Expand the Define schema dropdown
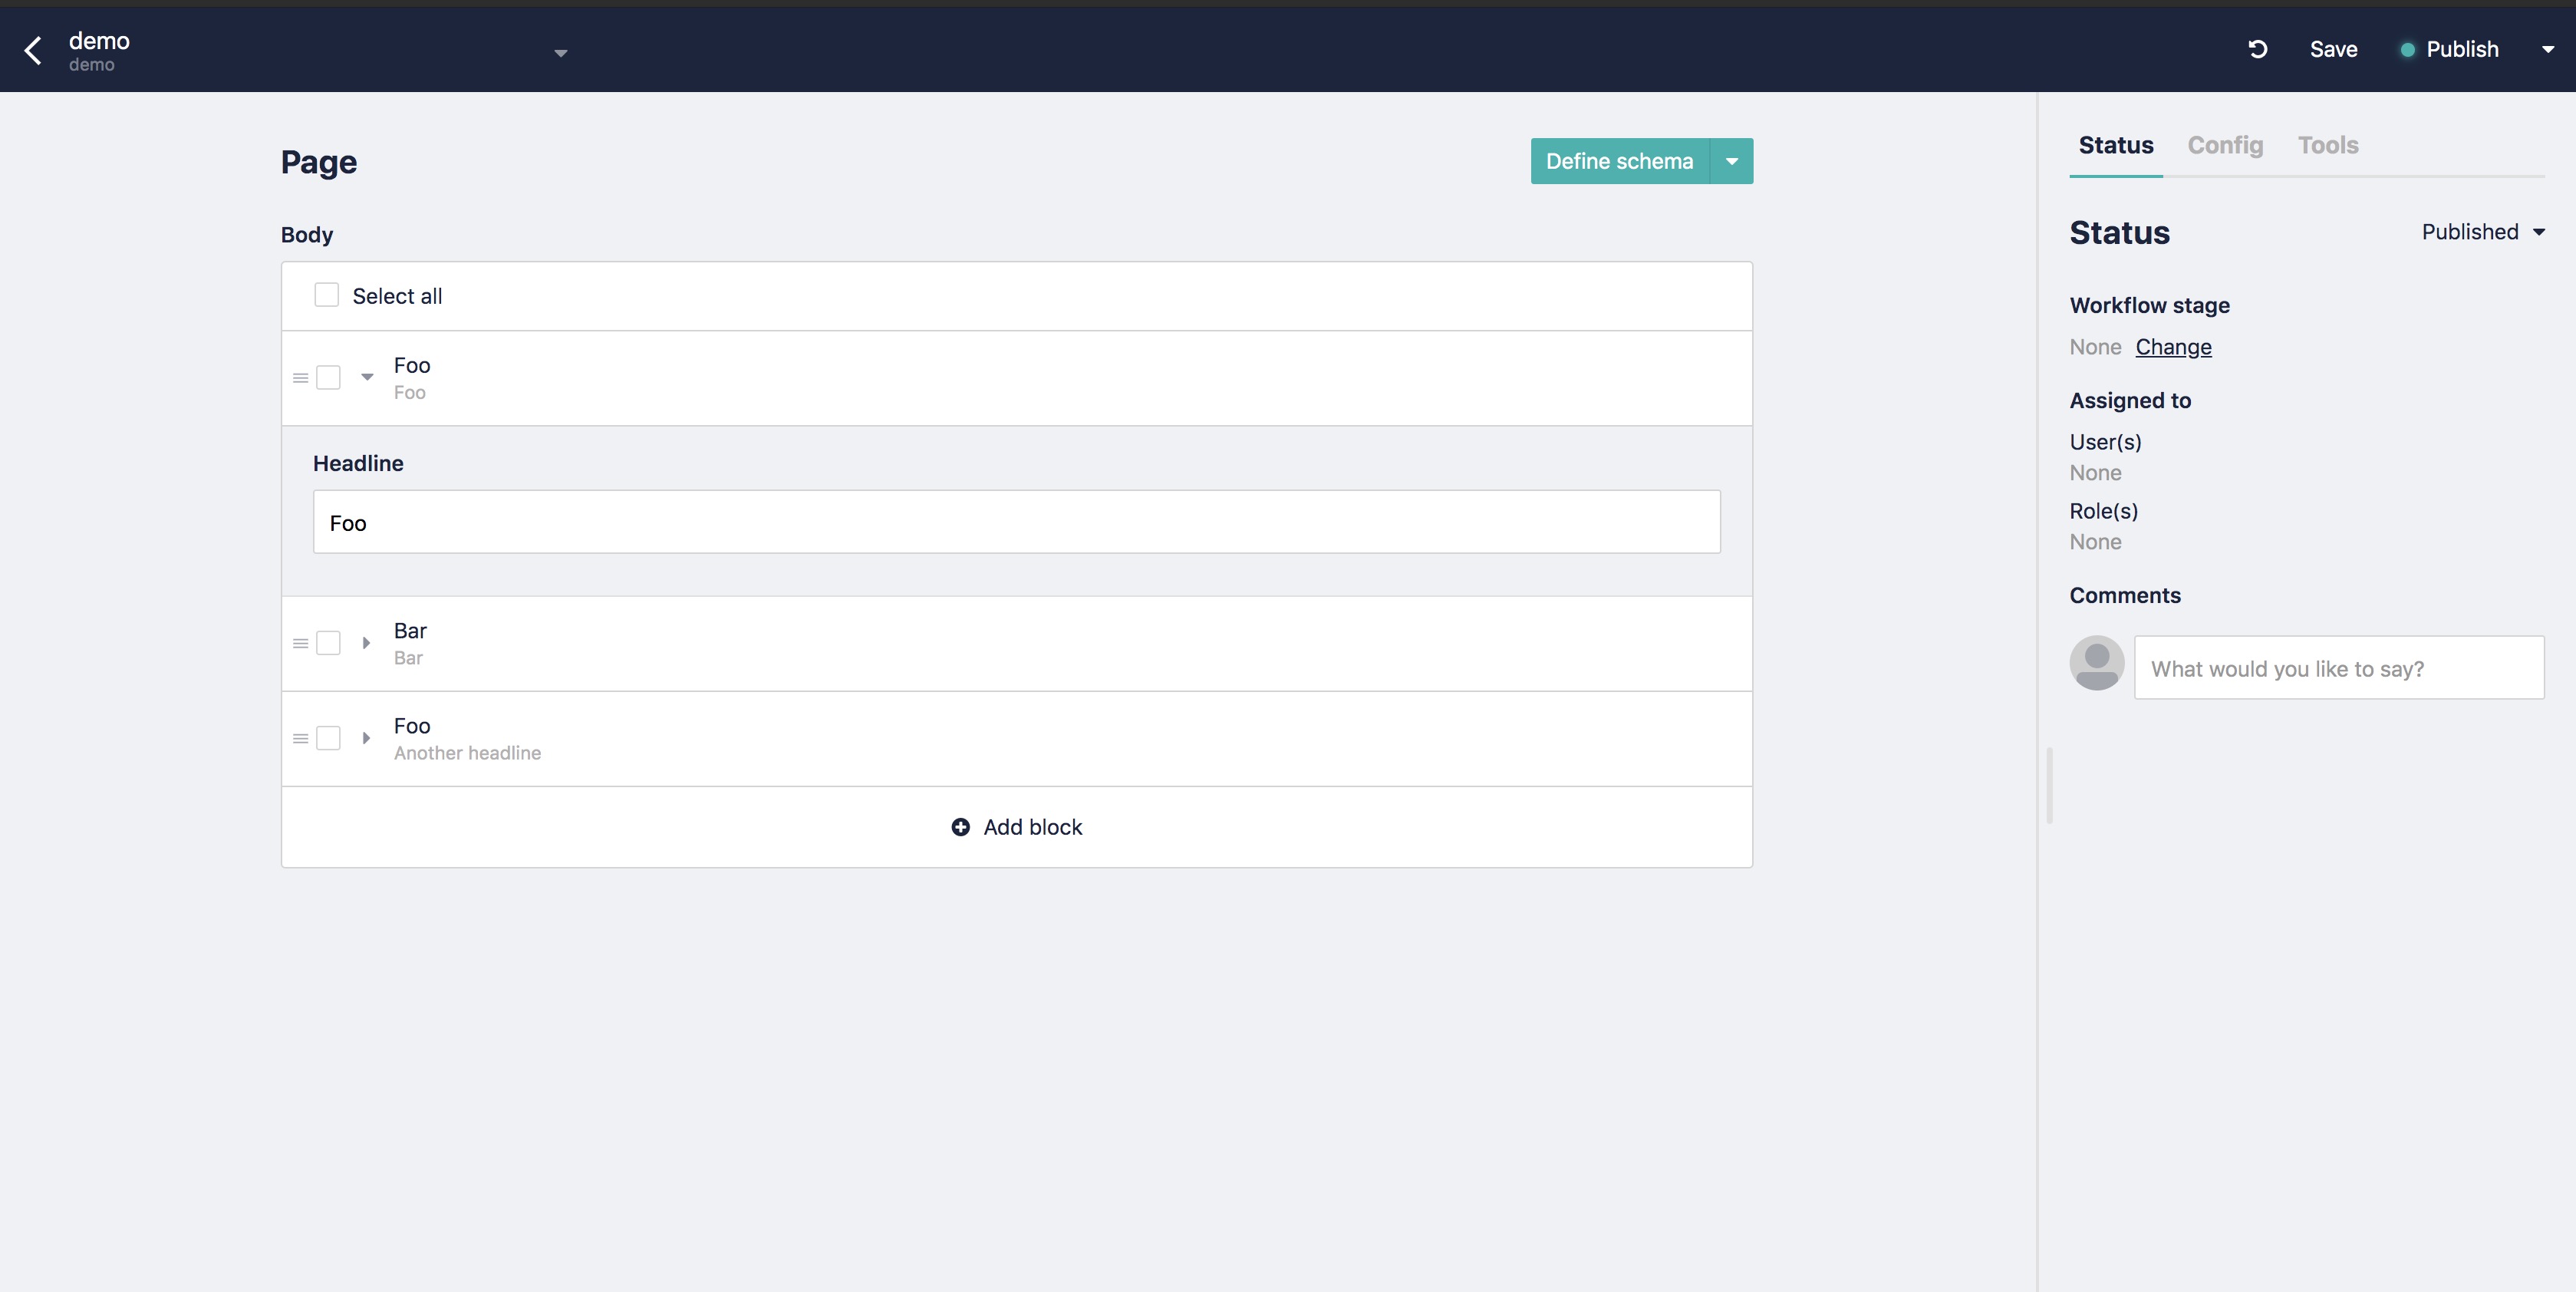 (1733, 160)
